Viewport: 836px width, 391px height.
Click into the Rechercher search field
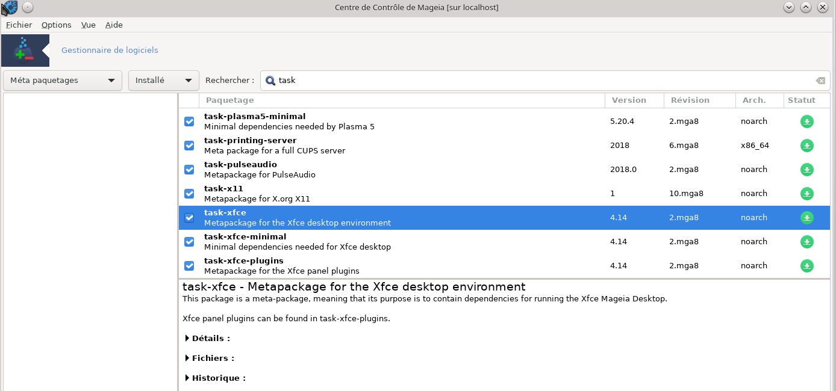click(545, 81)
